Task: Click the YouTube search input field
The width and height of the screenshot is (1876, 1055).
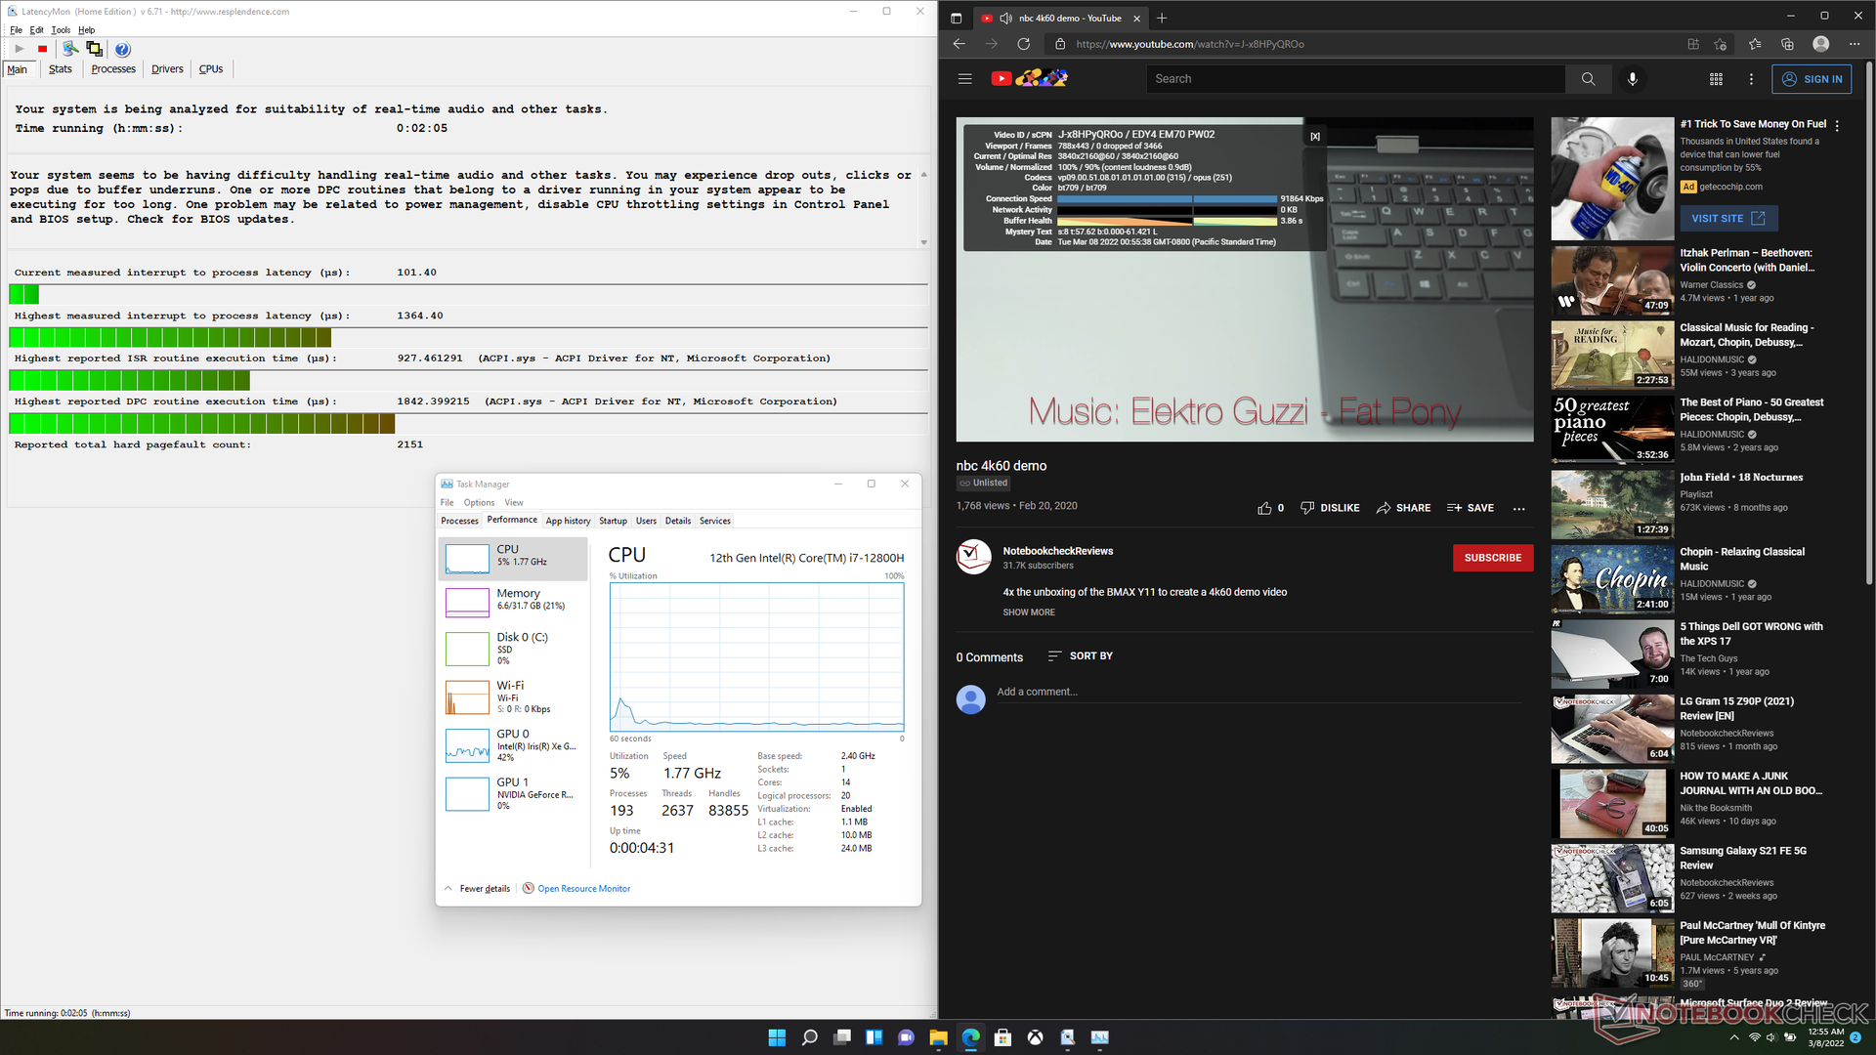Action: 1354,79
